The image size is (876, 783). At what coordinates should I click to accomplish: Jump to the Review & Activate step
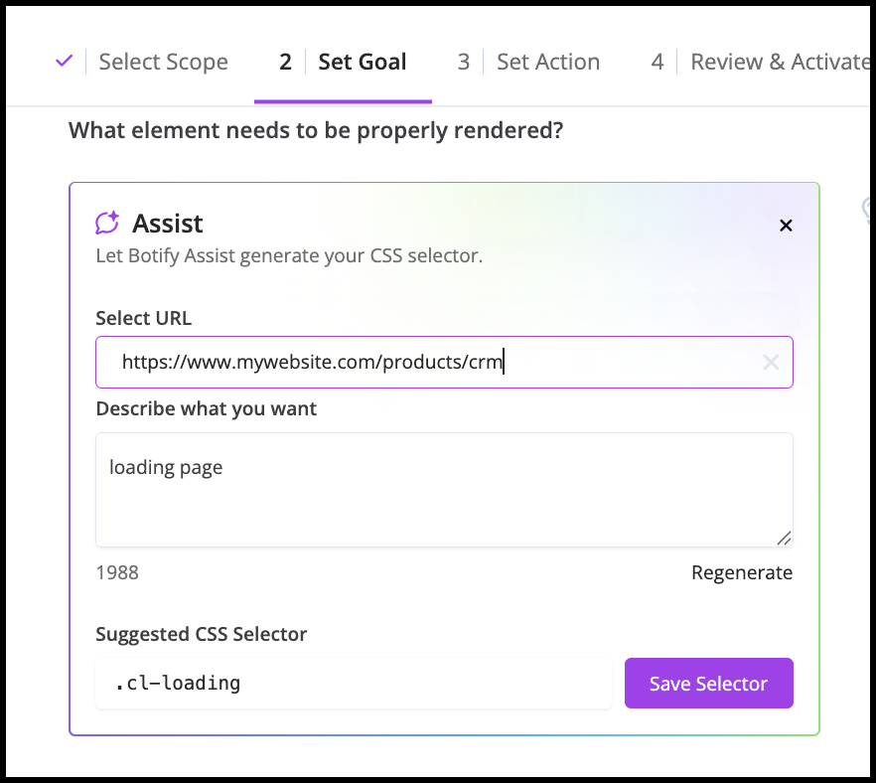(x=781, y=62)
